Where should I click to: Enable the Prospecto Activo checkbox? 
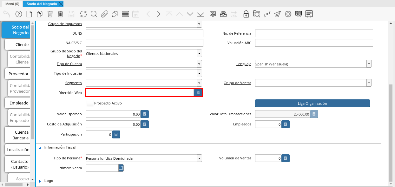pyautogui.click(x=90, y=103)
